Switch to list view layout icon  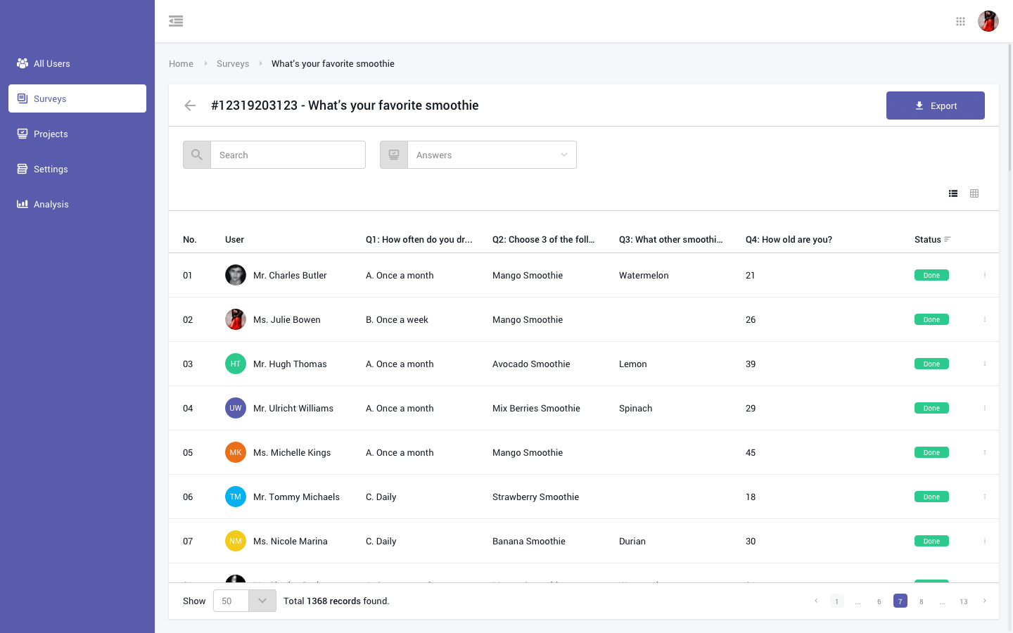click(x=953, y=193)
